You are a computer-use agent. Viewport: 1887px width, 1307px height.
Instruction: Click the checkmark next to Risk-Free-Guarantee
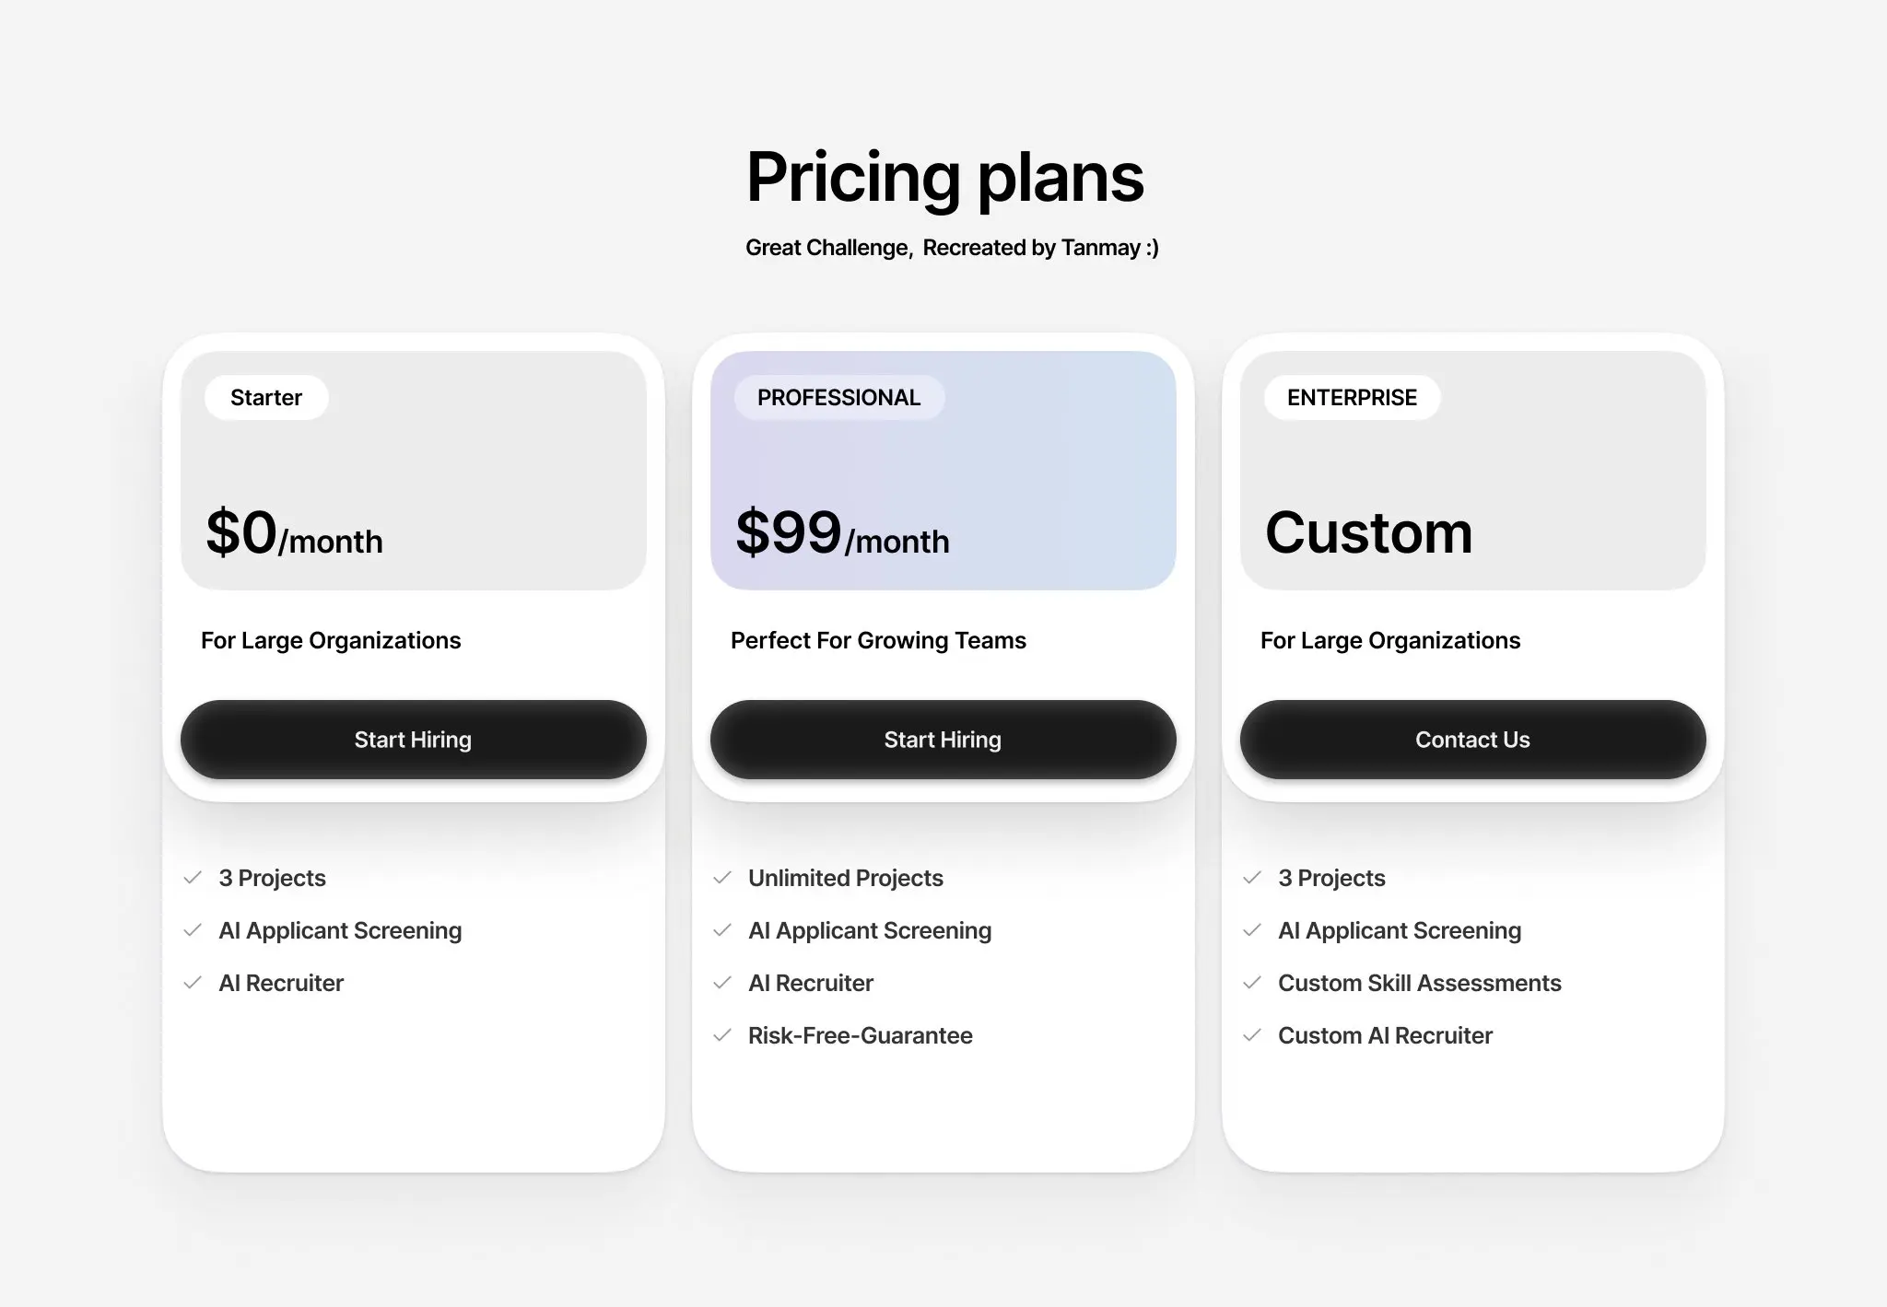(x=723, y=1035)
